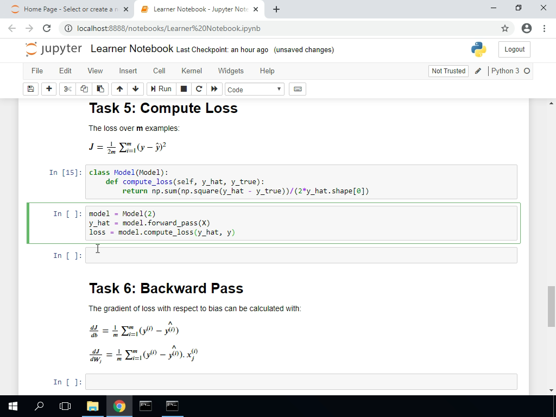Open the View menu
556x417 pixels.
tap(95, 71)
